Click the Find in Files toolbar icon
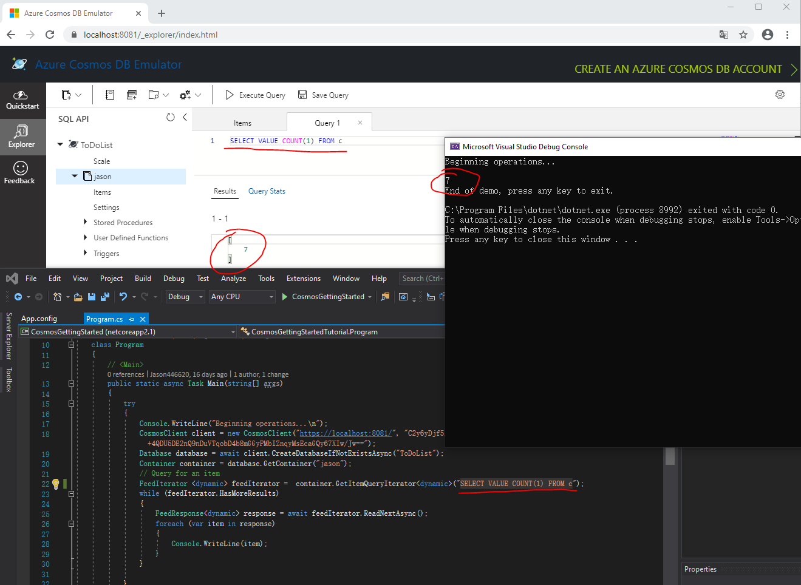 [385, 297]
